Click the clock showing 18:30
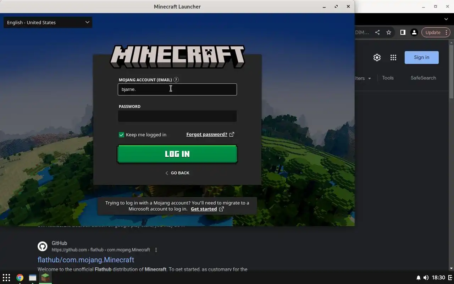The height and width of the screenshot is (284, 454). (439, 278)
